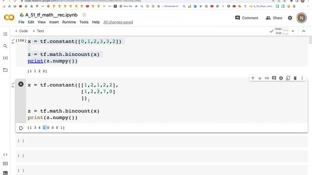
Task: Open the account avatar N
Action: click(301, 18)
